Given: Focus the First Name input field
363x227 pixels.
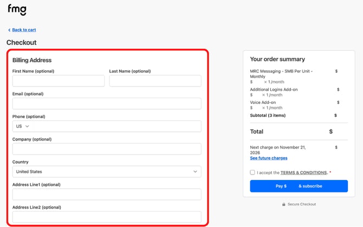Looking at the screenshot, I should (x=59, y=81).
